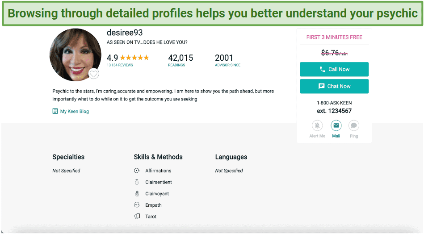Click the desiree93 profile photo
This screenshot has width=424, height=234.
pyautogui.click(x=76, y=55)
